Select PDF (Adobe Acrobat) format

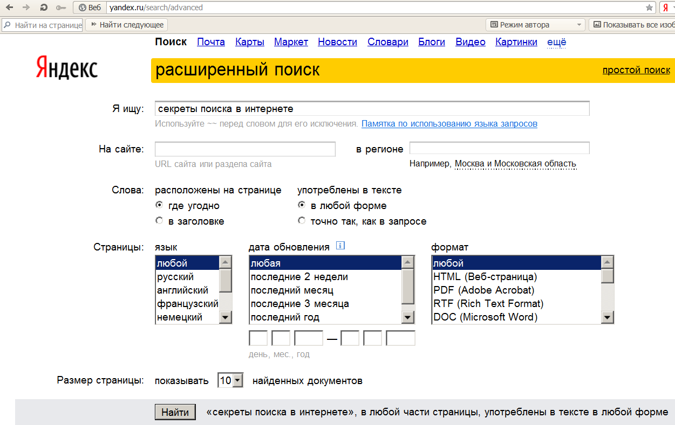[516, 290]
